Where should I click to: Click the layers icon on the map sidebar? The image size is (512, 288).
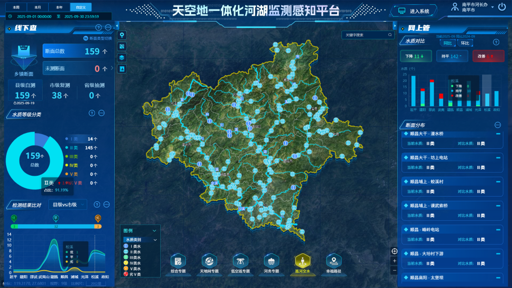(x=122, y=58)
